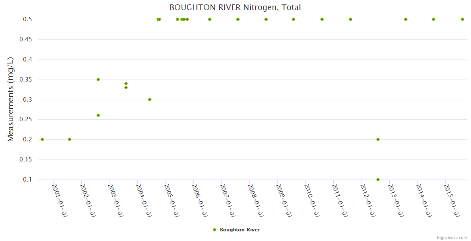
Task: Select the rightmost 0.5 mg/L data point
Action: (x=463, y=19)
